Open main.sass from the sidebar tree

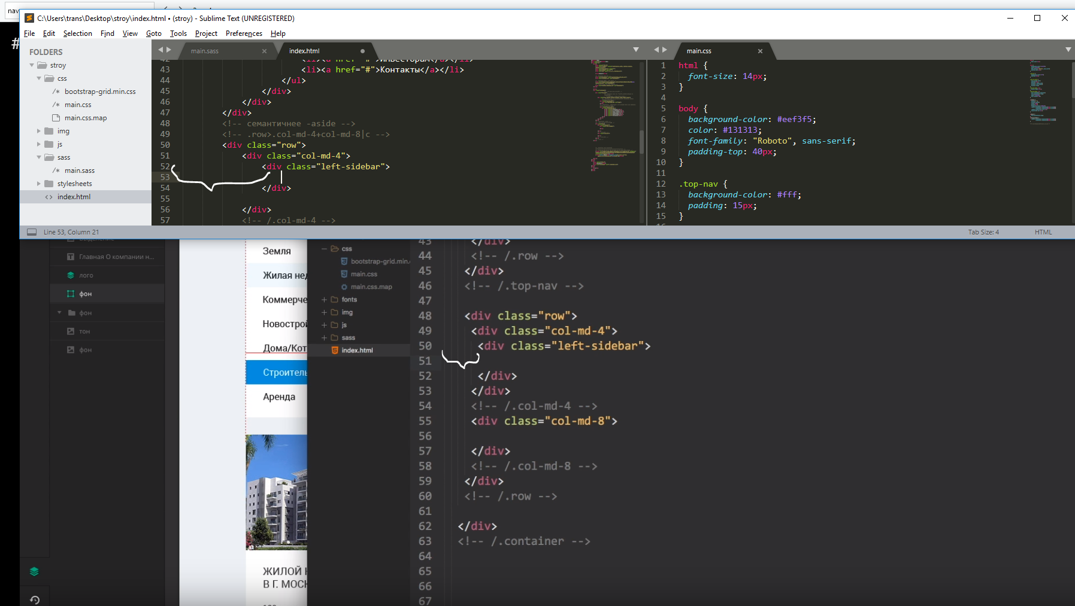click(80, 170)
